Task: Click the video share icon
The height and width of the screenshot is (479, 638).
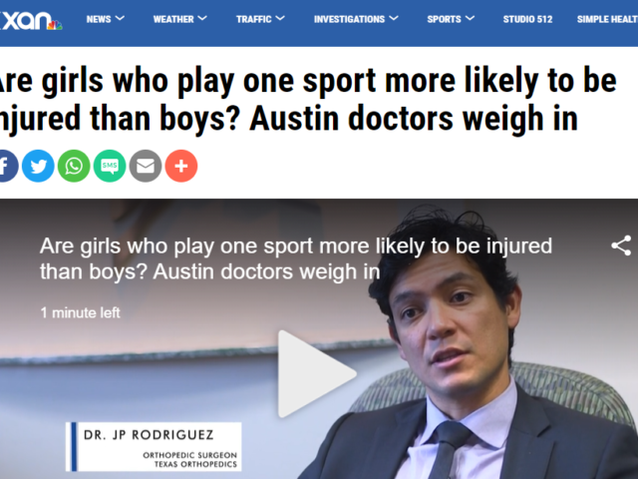Action: pos(621,245)
